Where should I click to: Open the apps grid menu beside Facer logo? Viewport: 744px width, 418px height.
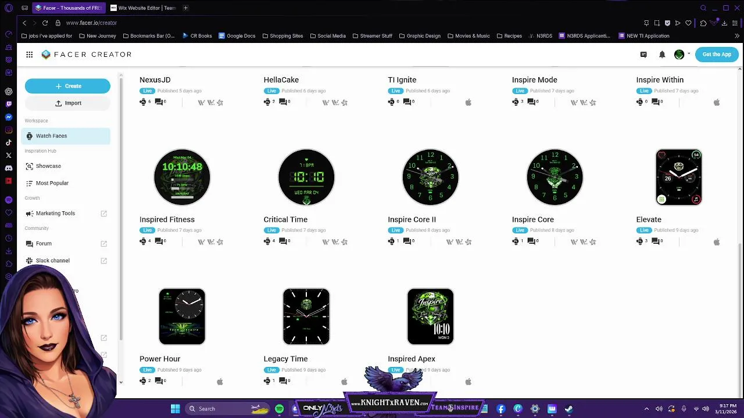(29, 55)
